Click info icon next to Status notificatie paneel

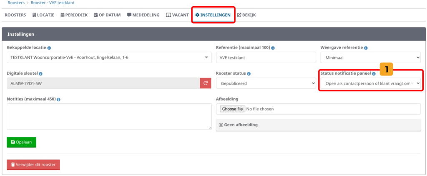374,73
